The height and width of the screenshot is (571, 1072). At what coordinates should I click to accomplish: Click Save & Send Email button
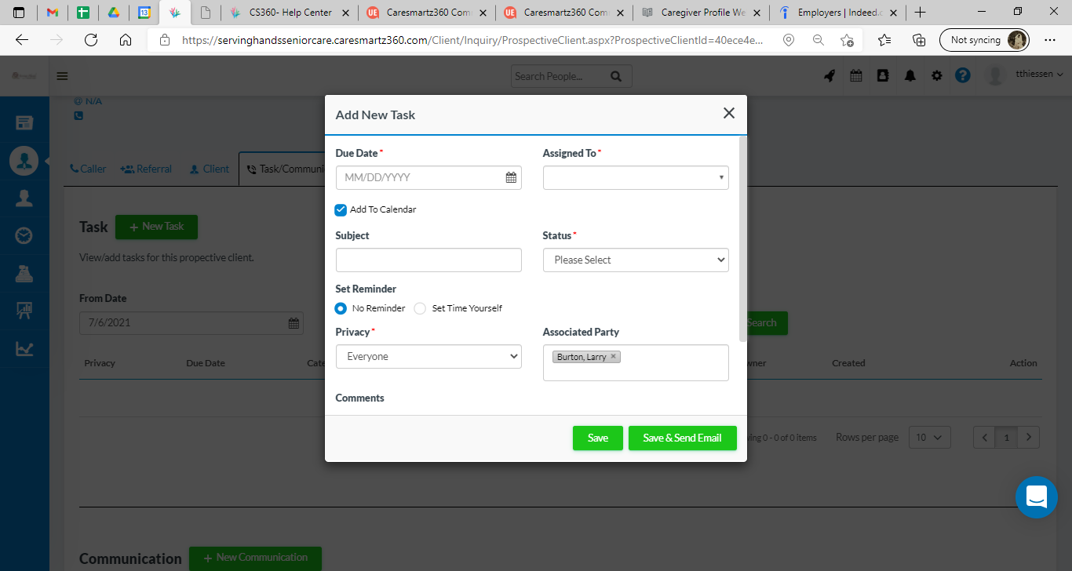coord(682,438)
